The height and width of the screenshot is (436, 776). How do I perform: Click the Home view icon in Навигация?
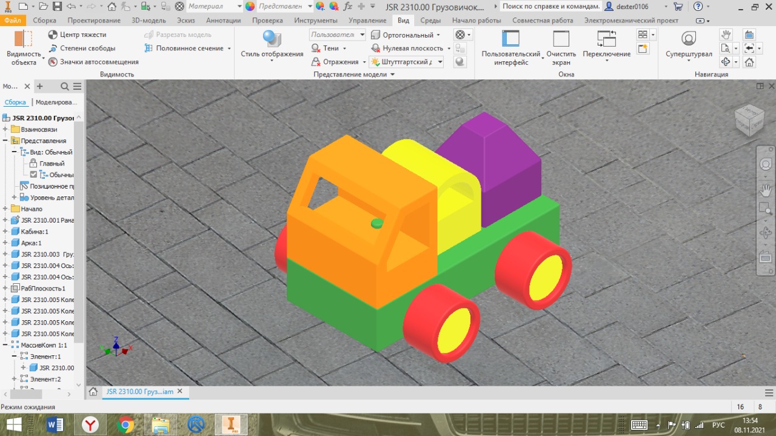[749, 62]
